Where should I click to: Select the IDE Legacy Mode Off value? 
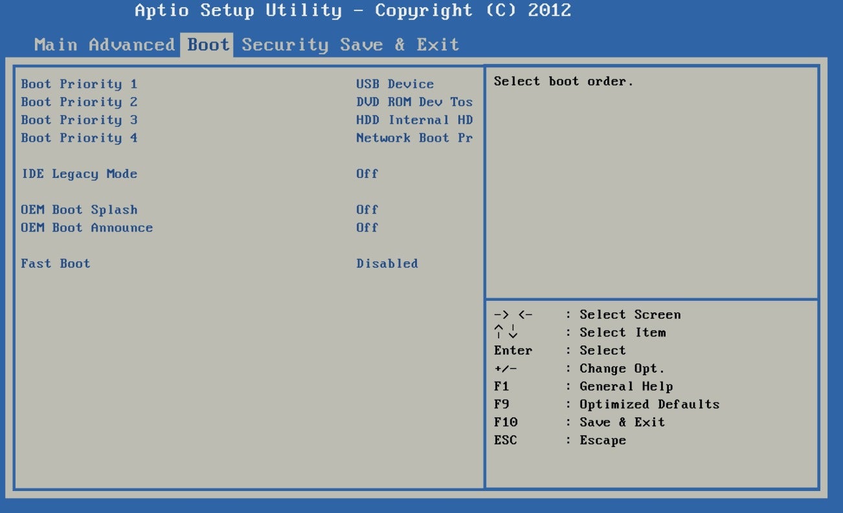coord(366,173)
